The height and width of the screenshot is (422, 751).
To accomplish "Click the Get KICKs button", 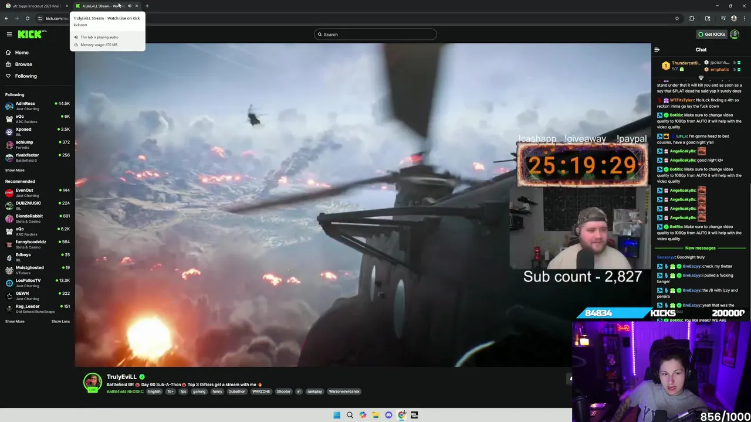I will (712, 35).
